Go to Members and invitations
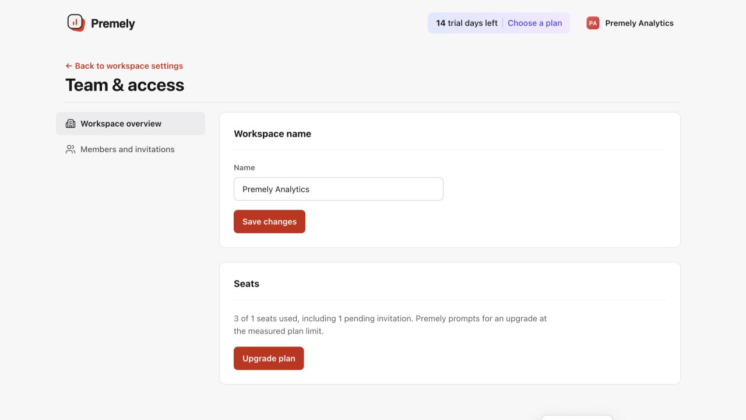The width and height of the screenshot is (746, 420). click(x=131, y=149)
